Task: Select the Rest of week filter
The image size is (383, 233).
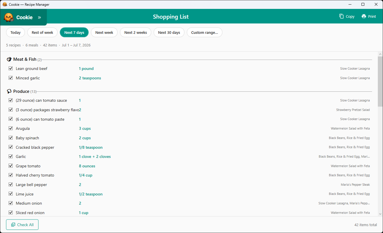Action: pos(42,32)
